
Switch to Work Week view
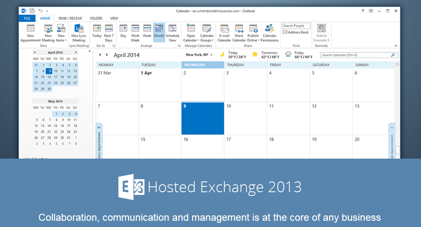pyautogui.click(x=135, y=33)
